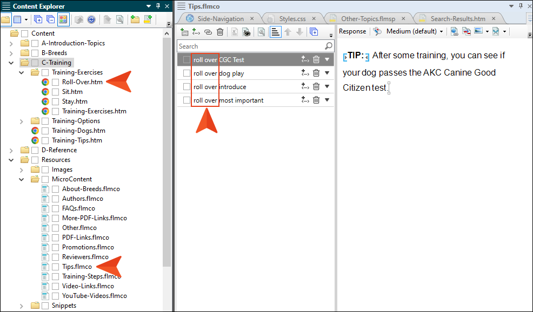Click 'Citizen test' text in the Response editor
This screenshot has width=533, height=312.
[x=365, y=87]
